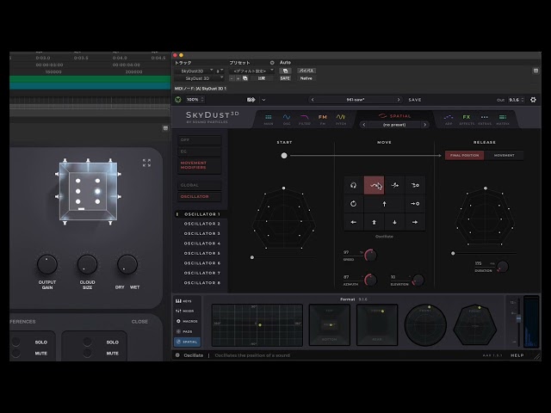Switch to MIXER bottom panel tab

click(x=185, y=311)
